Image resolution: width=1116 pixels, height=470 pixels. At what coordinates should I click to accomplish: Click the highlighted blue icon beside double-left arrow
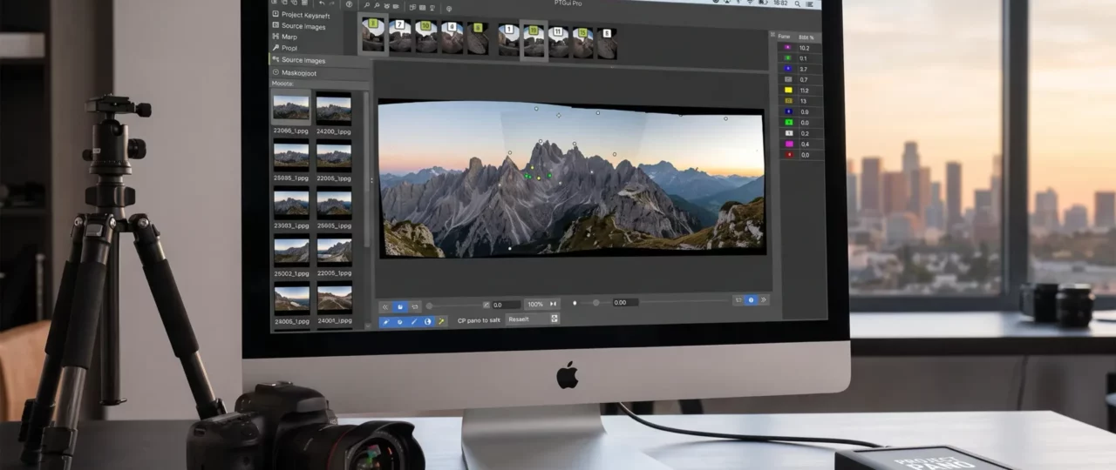[400, 306]
